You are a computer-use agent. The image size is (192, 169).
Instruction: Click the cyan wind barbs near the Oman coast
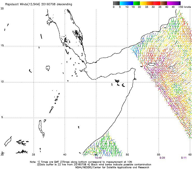(x=135, y=50)
